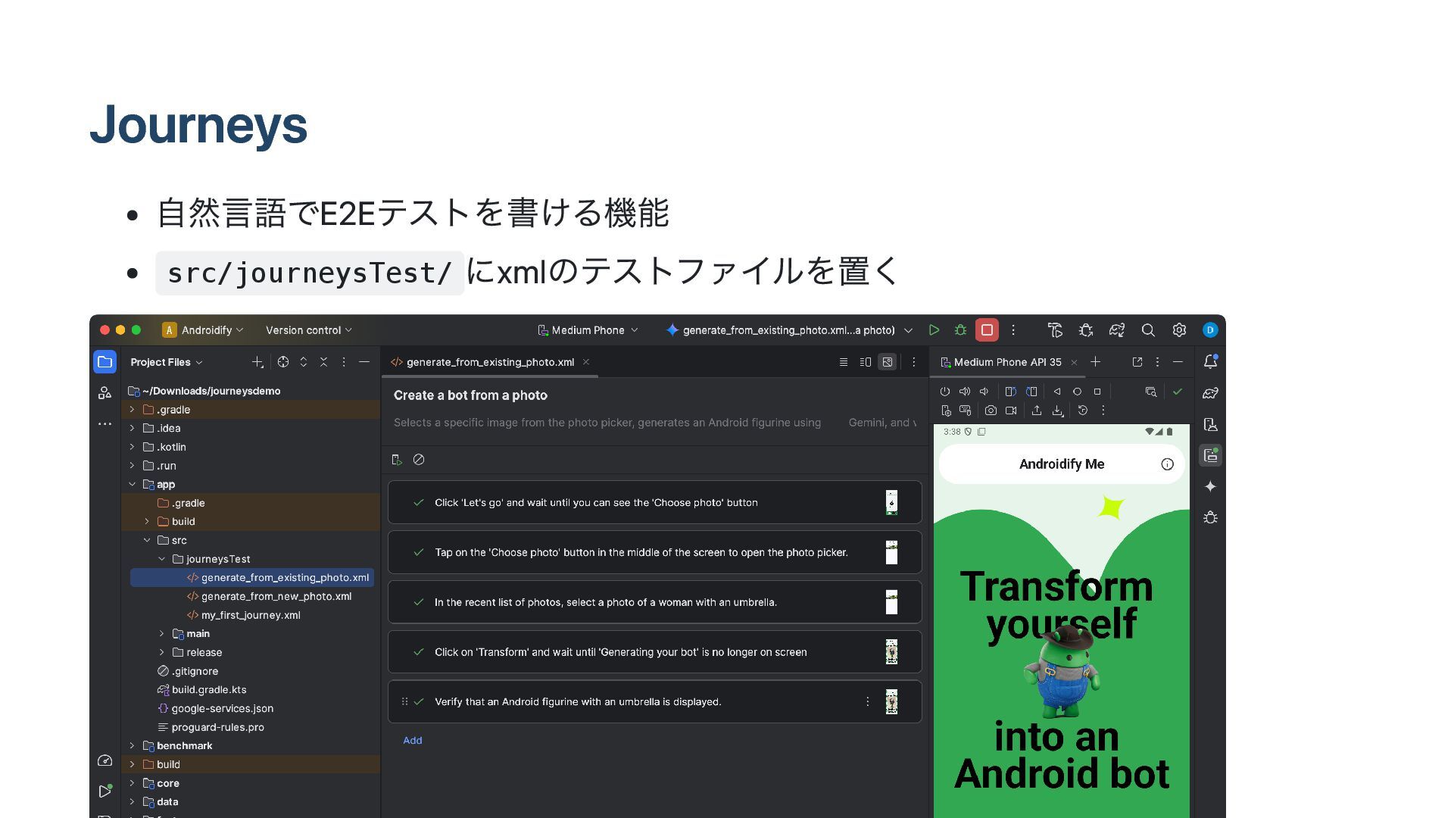Screen dimensions: 1454x818
Task: Toggle Running Devices tool window in right sidebar
Action: pyautogui.click(x=1210, y=455)
